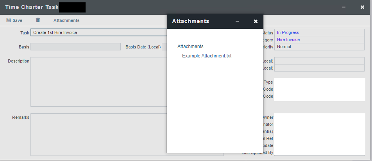
Task: Click the Task field containing Create 1st Hire Invoice
Action: click(98, 33)
